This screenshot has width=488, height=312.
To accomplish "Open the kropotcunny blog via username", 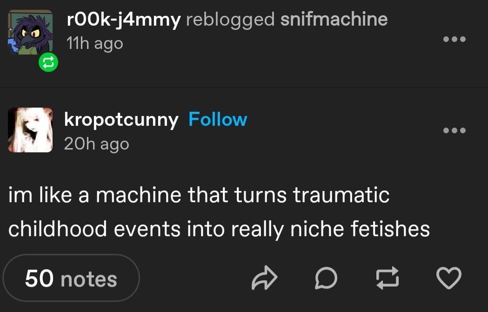I will (121, 120).
